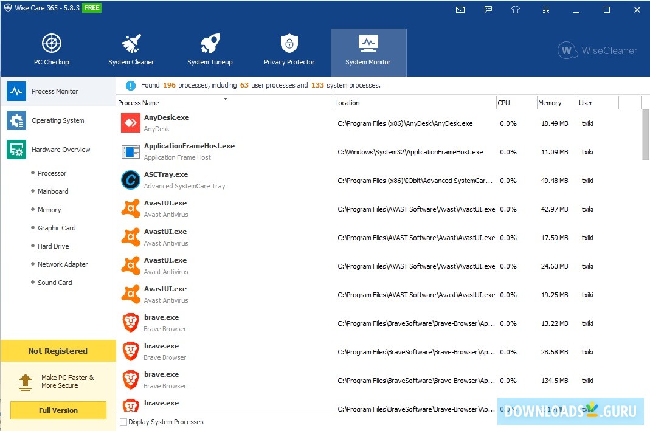Screen dimensions: 650x431
Task: Click the 133 system processes count
Action: 317,85
